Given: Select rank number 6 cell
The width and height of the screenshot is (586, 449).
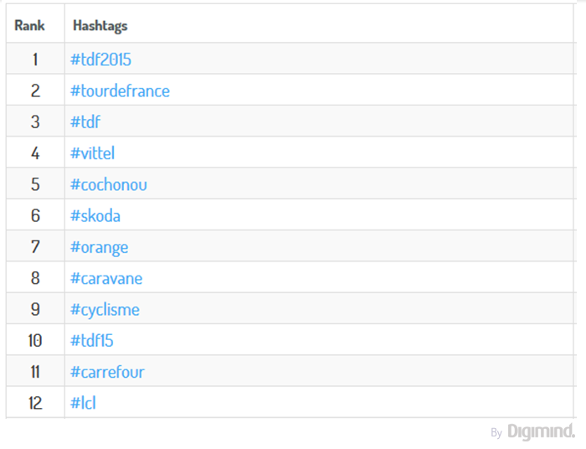Looking at the screenshot, I should 35,215.
